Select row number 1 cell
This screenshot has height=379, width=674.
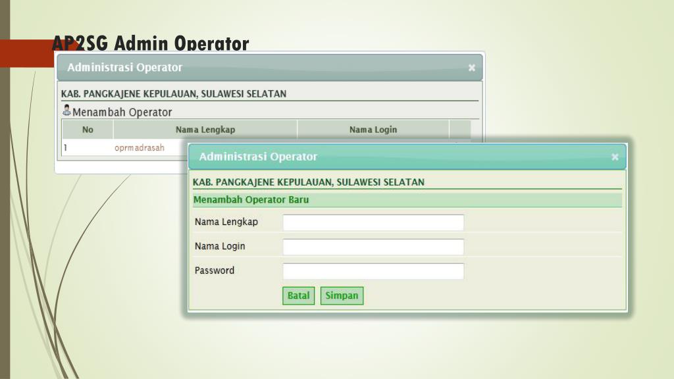point(88,148)
